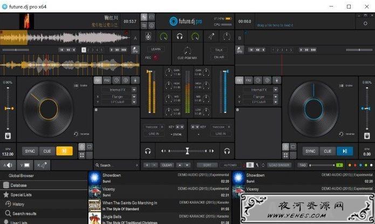Open settings gear icon at top right

(x=365, y=23)
